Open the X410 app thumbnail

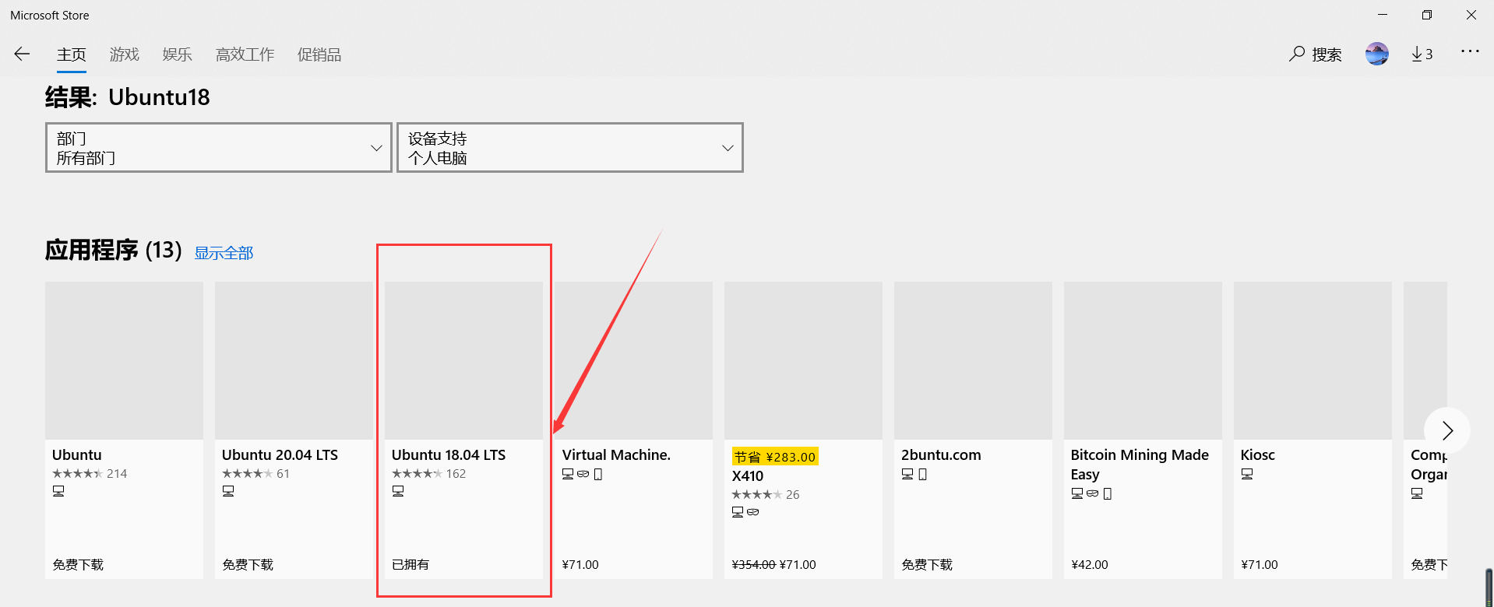(803, 360)
